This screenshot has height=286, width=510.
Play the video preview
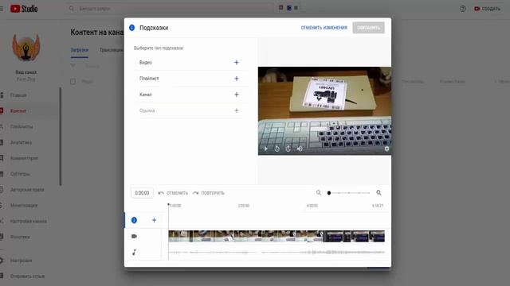pyautogui.click(x=265, y=149)
